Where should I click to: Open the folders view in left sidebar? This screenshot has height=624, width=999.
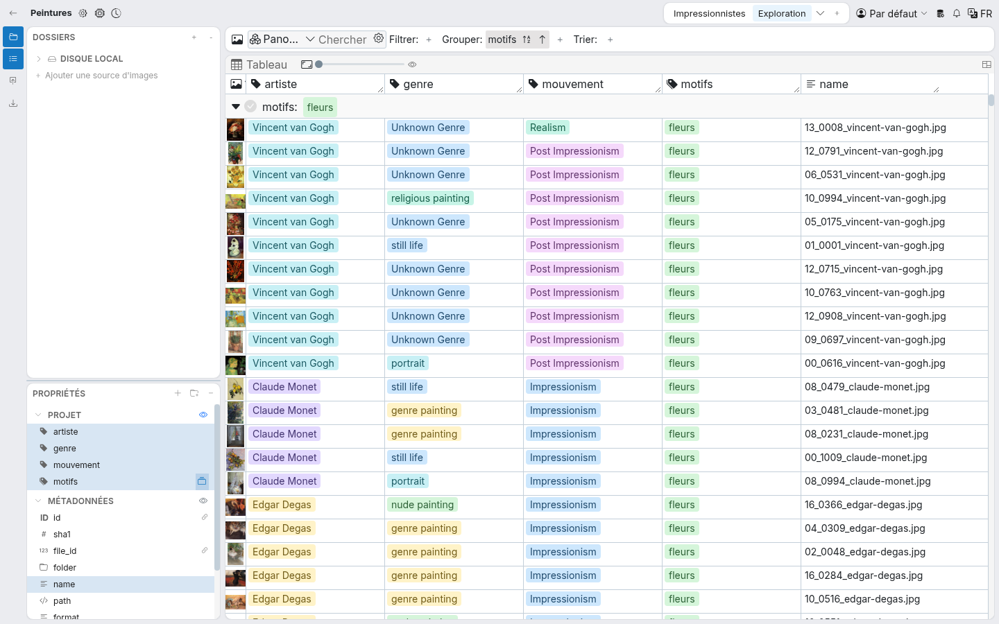[x=13, y=37]
